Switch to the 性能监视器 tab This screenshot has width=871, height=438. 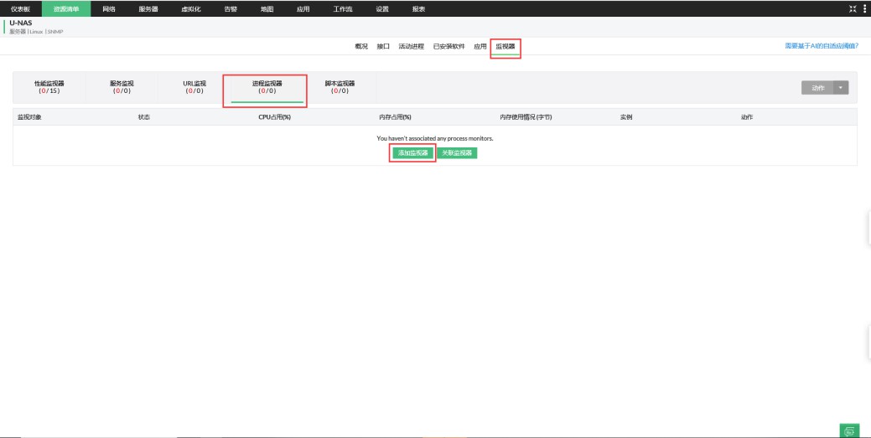tap(49, 87)
